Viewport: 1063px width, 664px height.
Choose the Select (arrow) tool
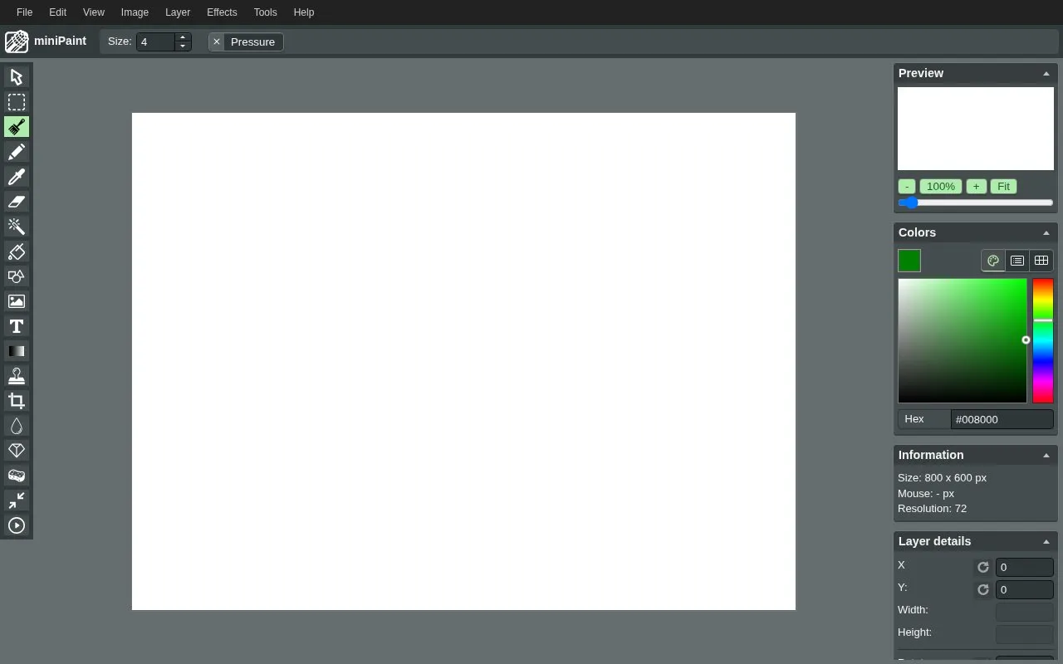coord(17,77)
